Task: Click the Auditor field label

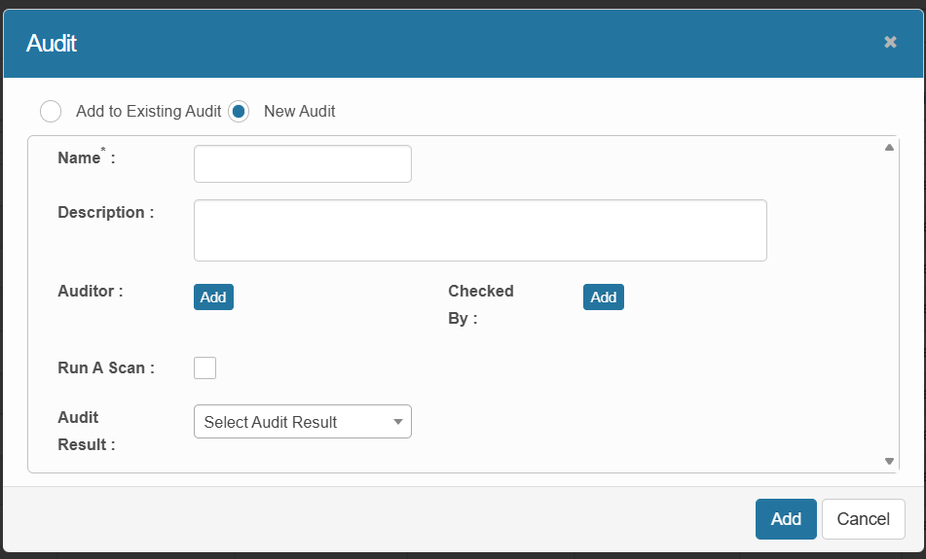Action: point(90,290)
